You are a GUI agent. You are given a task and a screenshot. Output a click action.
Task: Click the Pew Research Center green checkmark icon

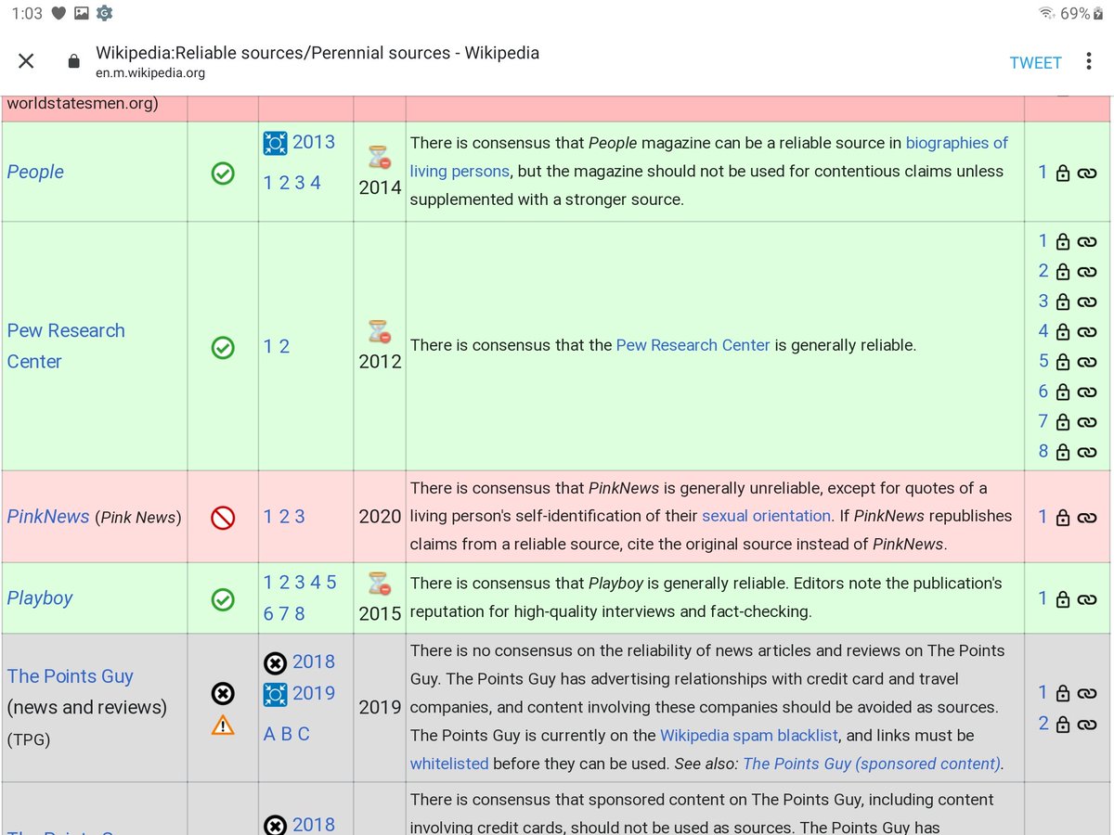[223, 347]
